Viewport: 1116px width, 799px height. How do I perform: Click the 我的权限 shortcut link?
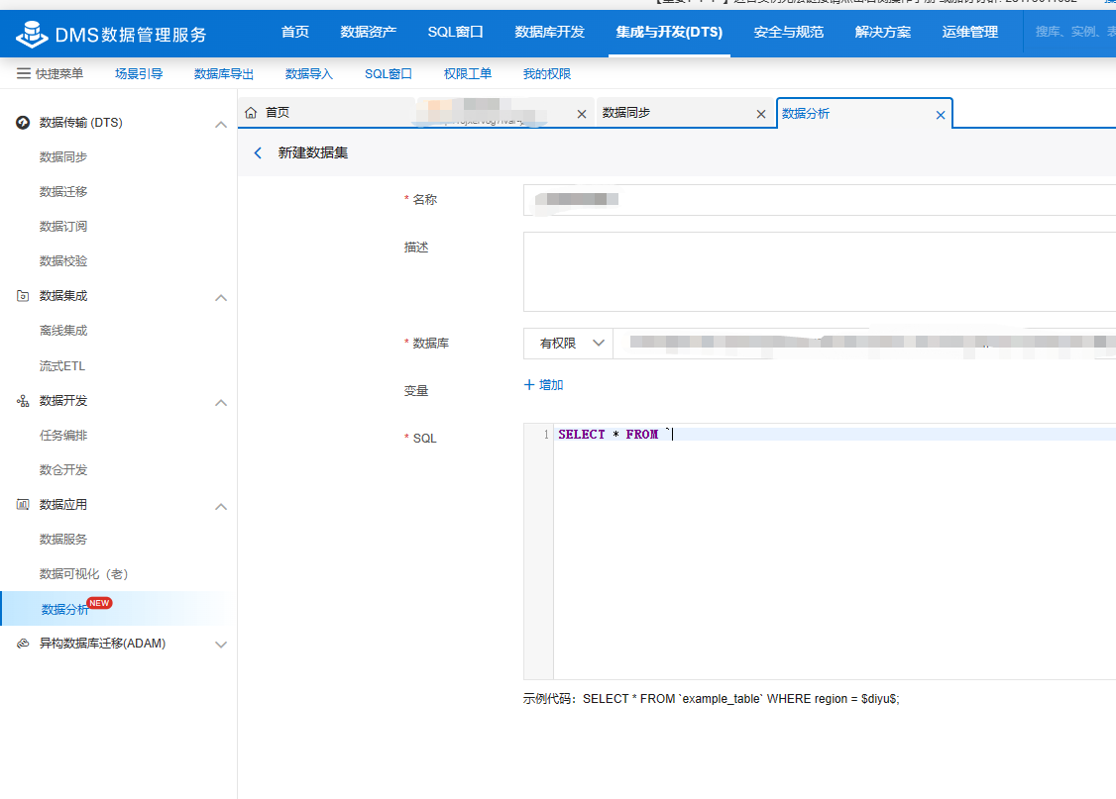(547, 74)
